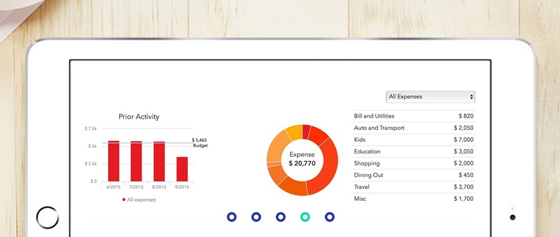Click the $ 450 amount
The width and height of the screenshot is (560, 237).
(x=466, y=175)
